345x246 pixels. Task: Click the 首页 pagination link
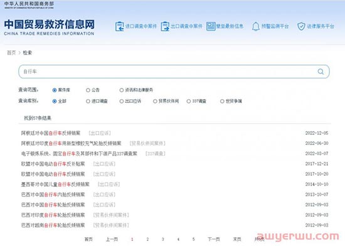tap(88, 239)
